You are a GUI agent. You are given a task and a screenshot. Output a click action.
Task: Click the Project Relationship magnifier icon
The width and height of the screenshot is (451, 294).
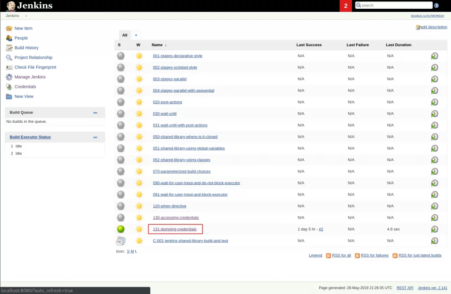(x=9, y=58)
